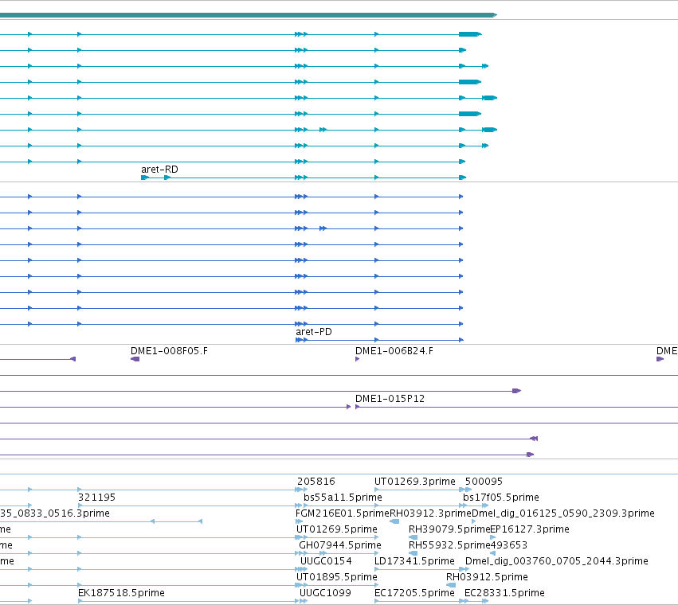Click the 500095 label

pos(484,482)
